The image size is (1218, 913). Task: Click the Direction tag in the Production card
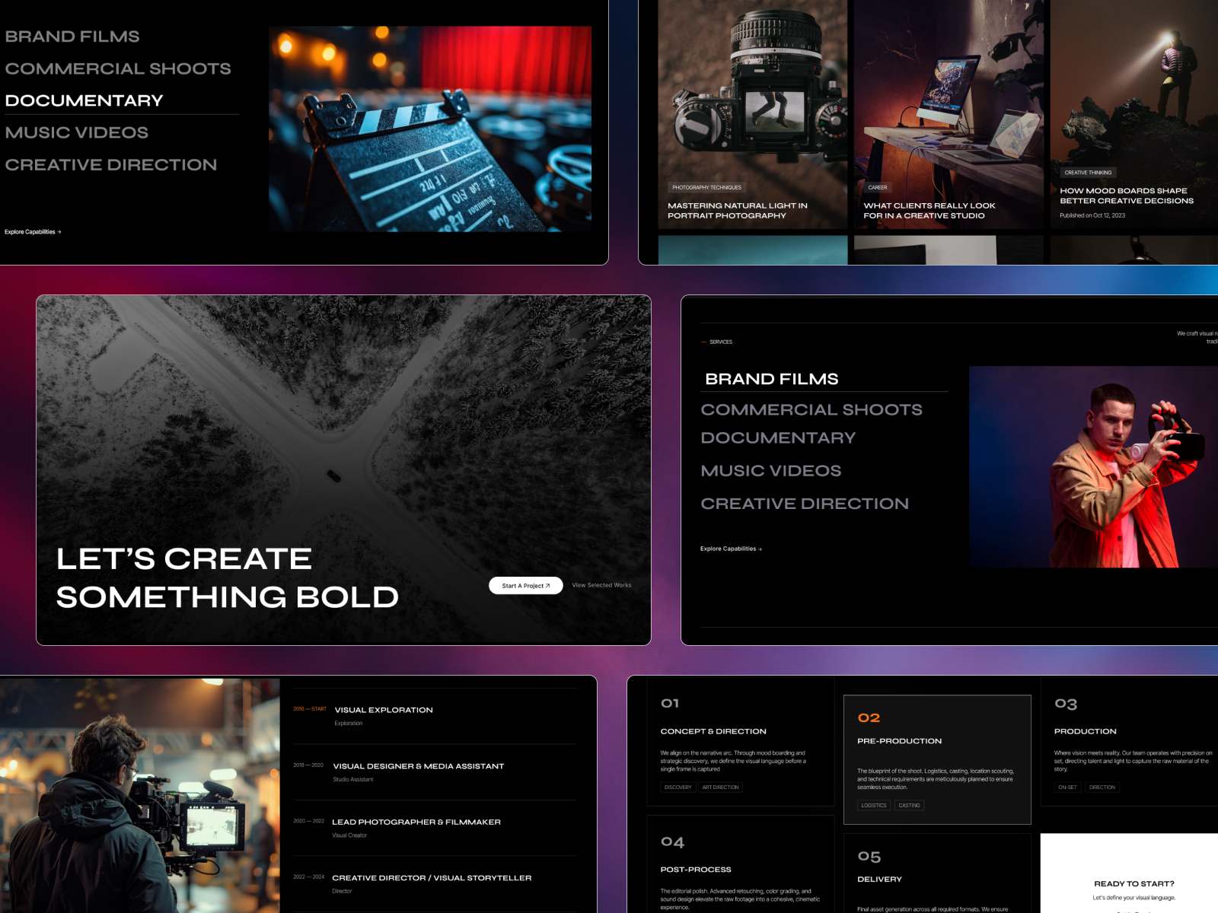1102,787
